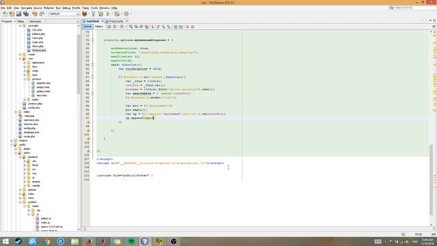Open the File menu
The image size is (437, 246).
point(3,8)
